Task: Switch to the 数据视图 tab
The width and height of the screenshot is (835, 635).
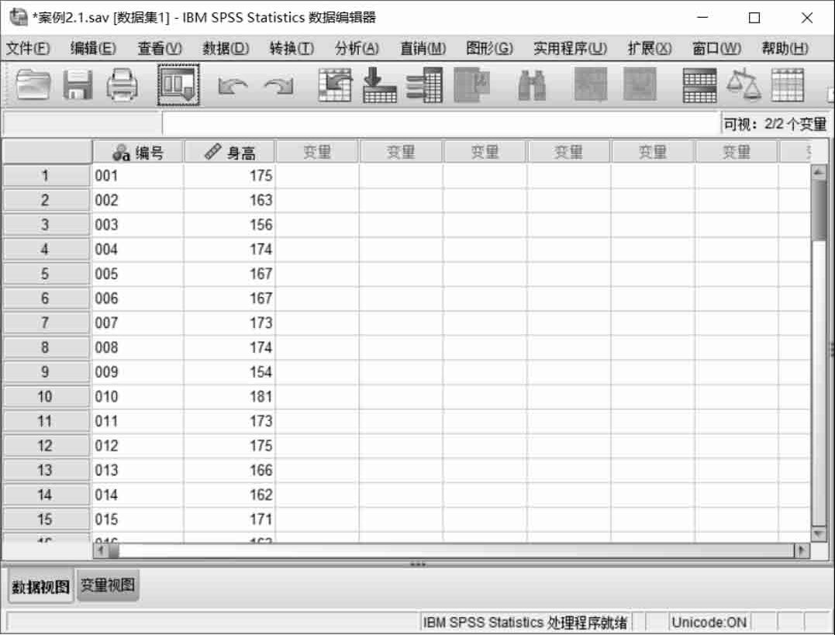Action: tap(41, 586)
